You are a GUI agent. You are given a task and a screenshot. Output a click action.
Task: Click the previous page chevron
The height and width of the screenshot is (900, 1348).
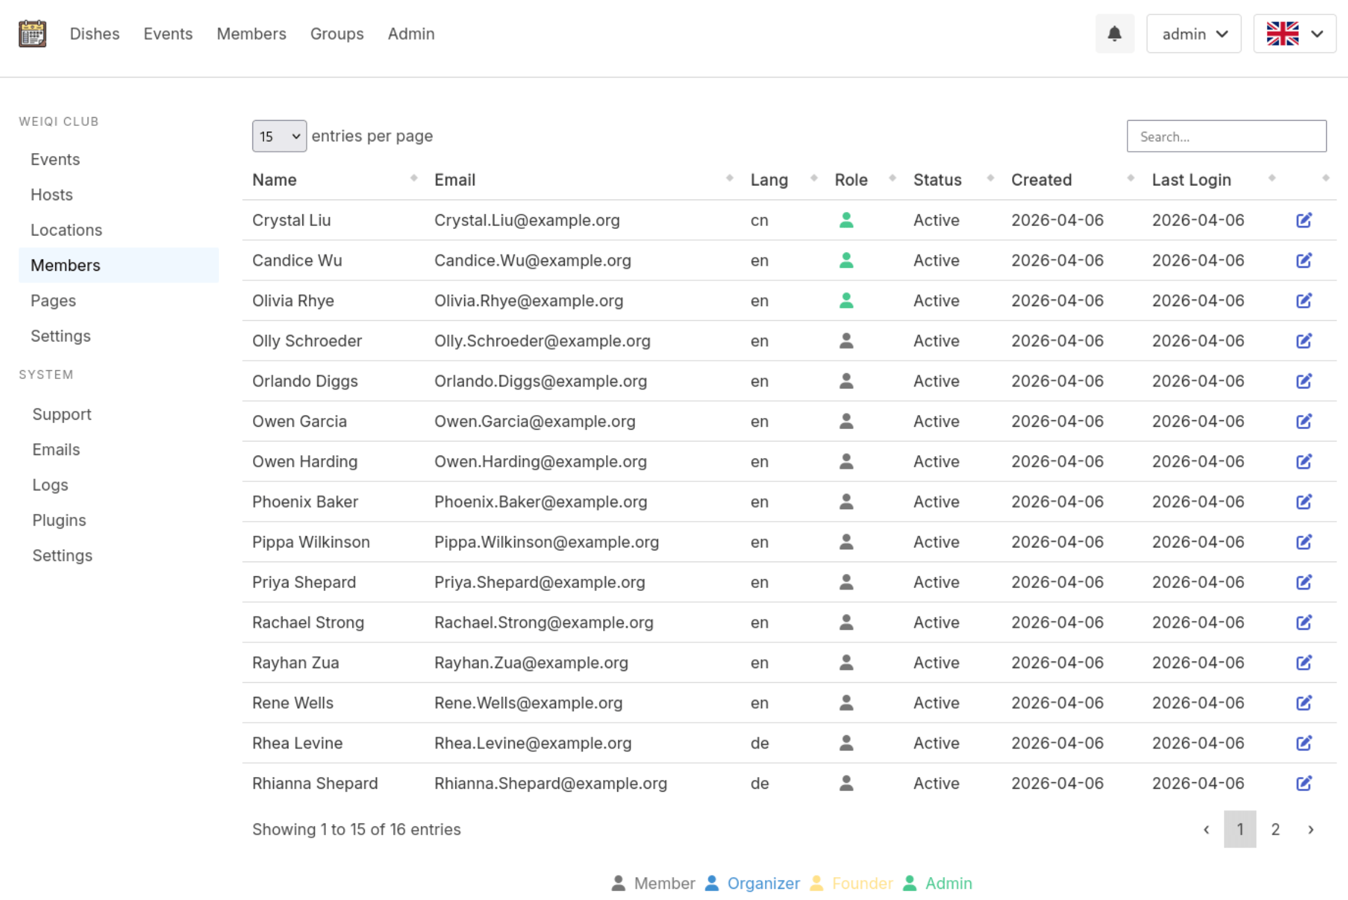point(1206,829)
